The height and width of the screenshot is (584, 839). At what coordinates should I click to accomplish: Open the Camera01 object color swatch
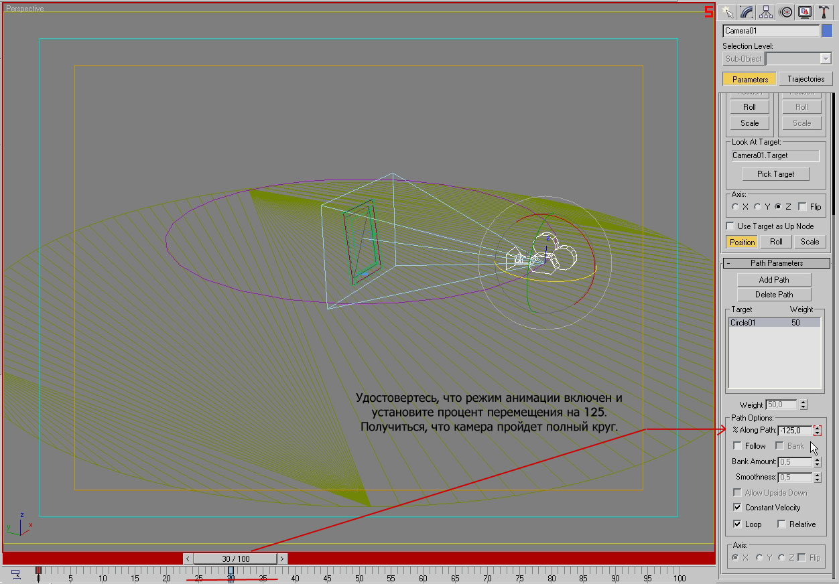(x=826, y=31)
